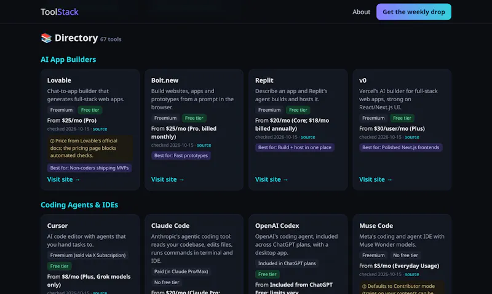The width and height of the screenshot is (492, 294).
Task: Select the Directory heading
Action: [76, 38]
